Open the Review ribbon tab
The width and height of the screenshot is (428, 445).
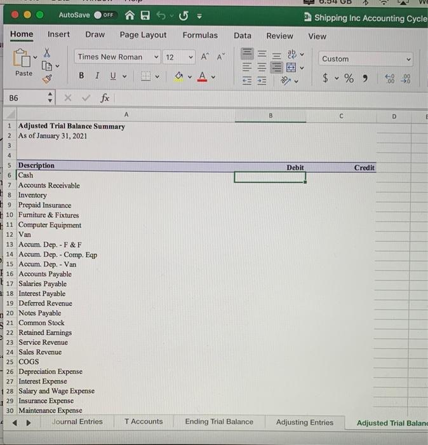[x=279, y=36]
